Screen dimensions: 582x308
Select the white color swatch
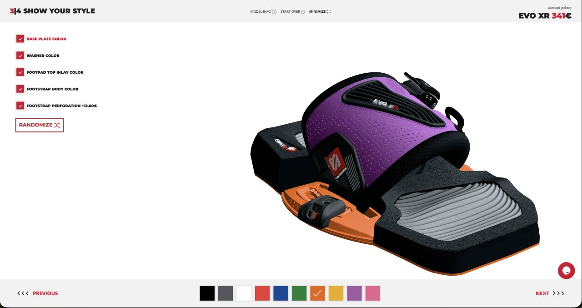pos(244,293)
